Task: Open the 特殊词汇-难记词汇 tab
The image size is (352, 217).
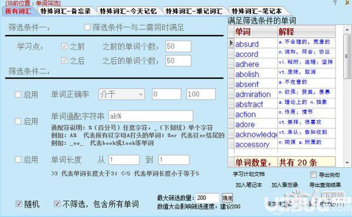Action: click(x=194, y=11)
